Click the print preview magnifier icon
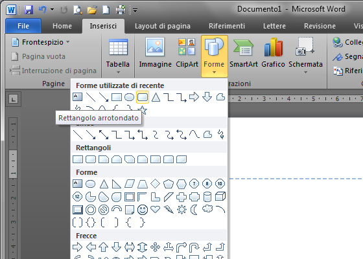This screenshot has width=363, height=259. point(78,10)
